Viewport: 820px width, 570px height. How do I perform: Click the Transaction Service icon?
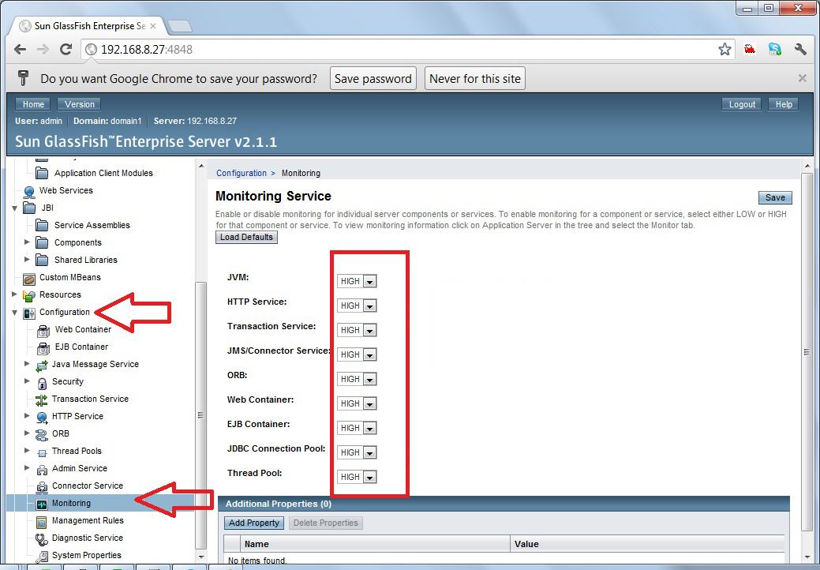coord(42,399)
